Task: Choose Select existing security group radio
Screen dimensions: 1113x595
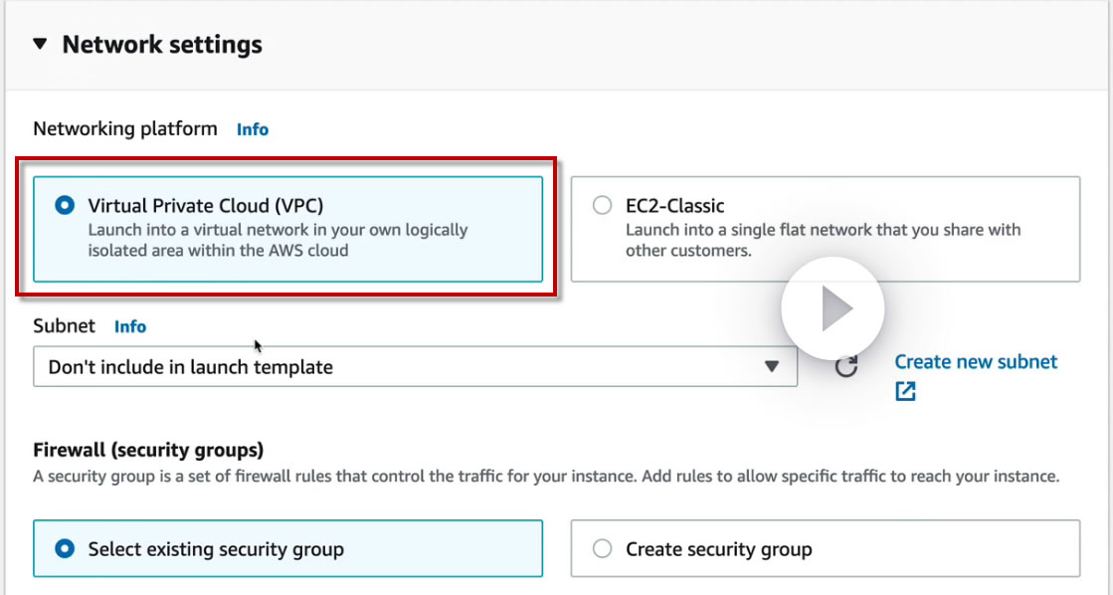Action: pyautogui.click(x=65, y=548)
